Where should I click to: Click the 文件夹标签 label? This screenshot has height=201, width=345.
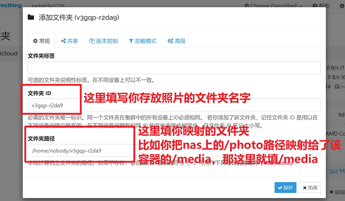[41, 56]
